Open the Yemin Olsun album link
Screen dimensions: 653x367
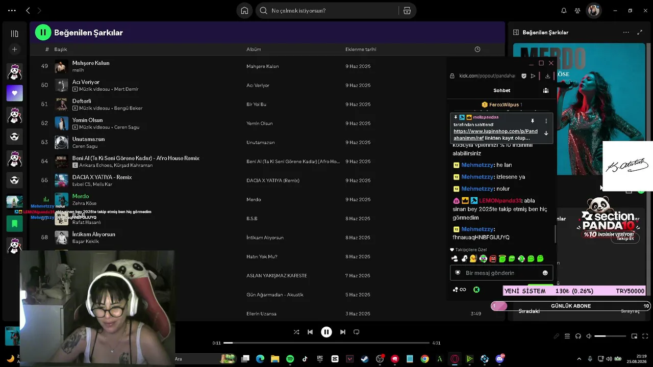[x=260, y=123]
